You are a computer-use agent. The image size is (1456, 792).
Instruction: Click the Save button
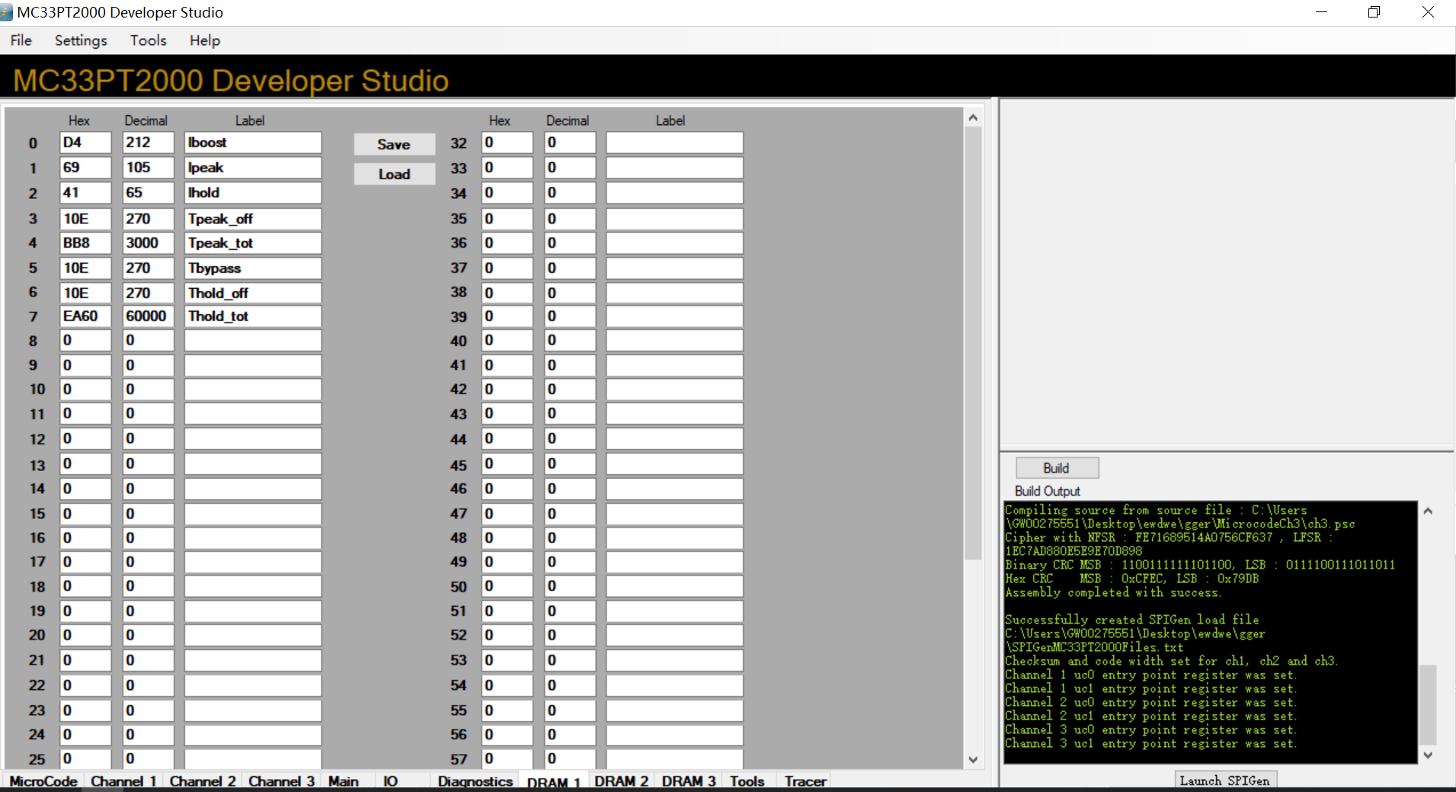click(x=394, y=144)
